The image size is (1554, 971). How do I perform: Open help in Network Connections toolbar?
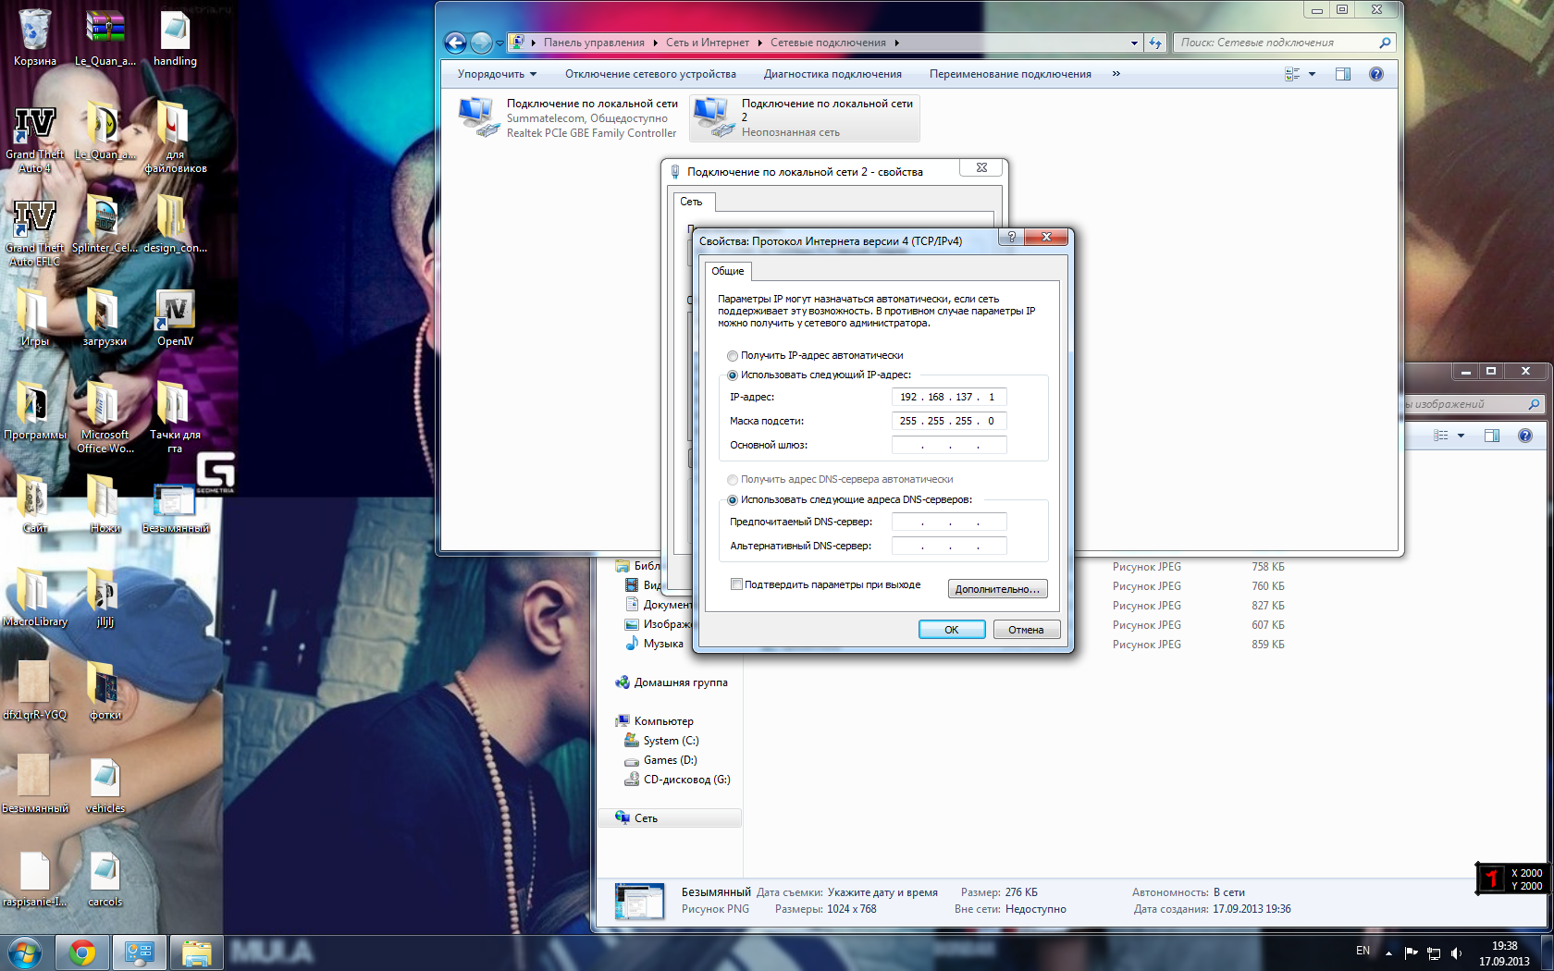pyautogui.click(x=1376, y=74)
